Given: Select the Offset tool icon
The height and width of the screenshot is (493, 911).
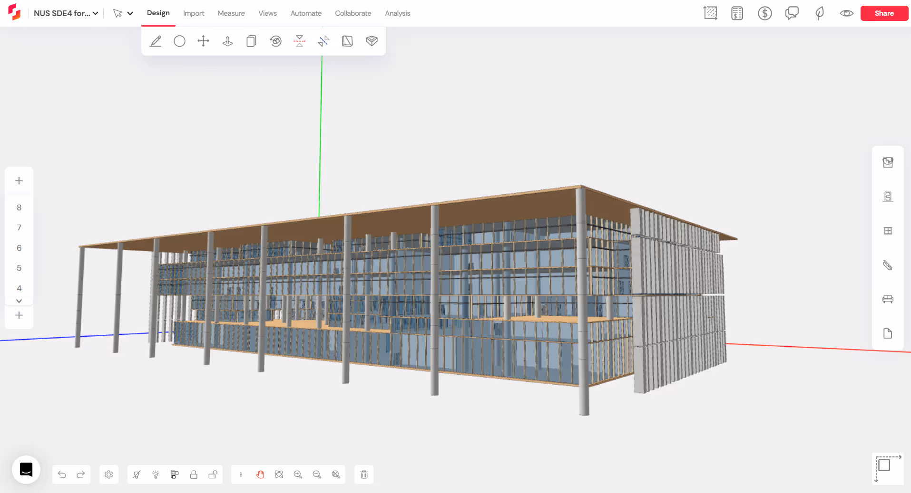Looking at the screenshot, I should point(372,41).
